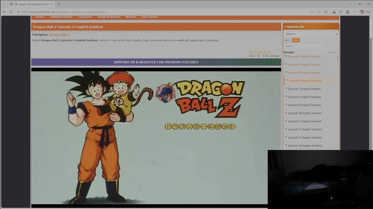Go to the Home menu item
The height and width of the screenshot is (209, 373).
click(x=40, y=17)
